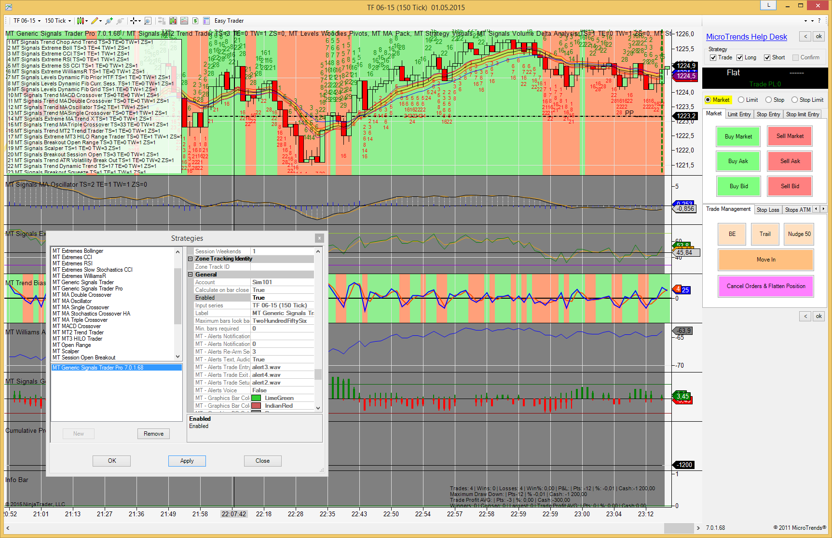Open the MicroTrends Help Desk link
The height and width of the screenshot is (538, 832).
coord(746,37)
